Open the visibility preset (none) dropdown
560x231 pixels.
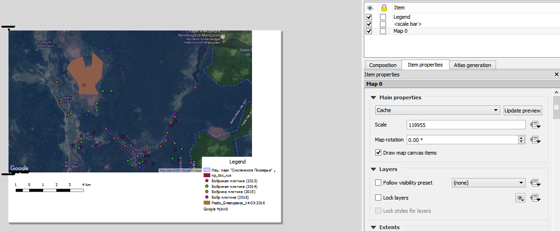[488, 183]
